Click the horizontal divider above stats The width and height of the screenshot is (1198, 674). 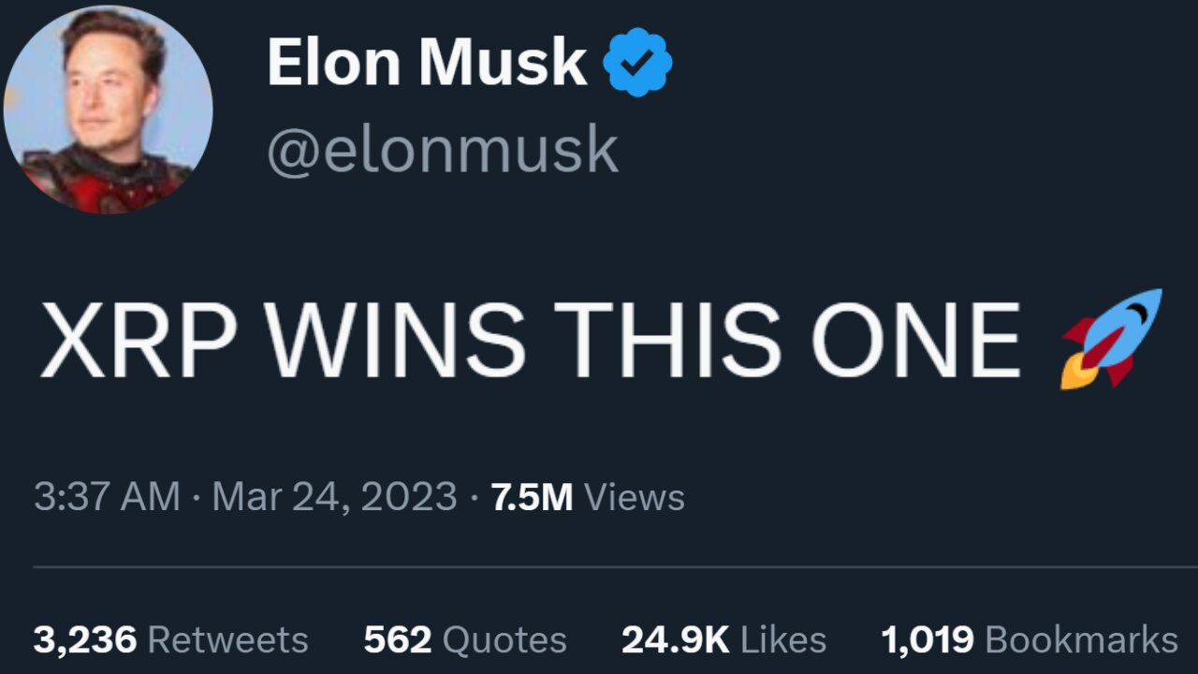pyautogui.click(x=616, y=567)
